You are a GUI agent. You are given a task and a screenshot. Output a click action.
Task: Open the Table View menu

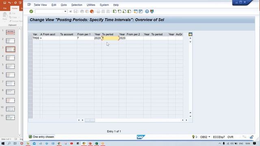coord(40,5)
